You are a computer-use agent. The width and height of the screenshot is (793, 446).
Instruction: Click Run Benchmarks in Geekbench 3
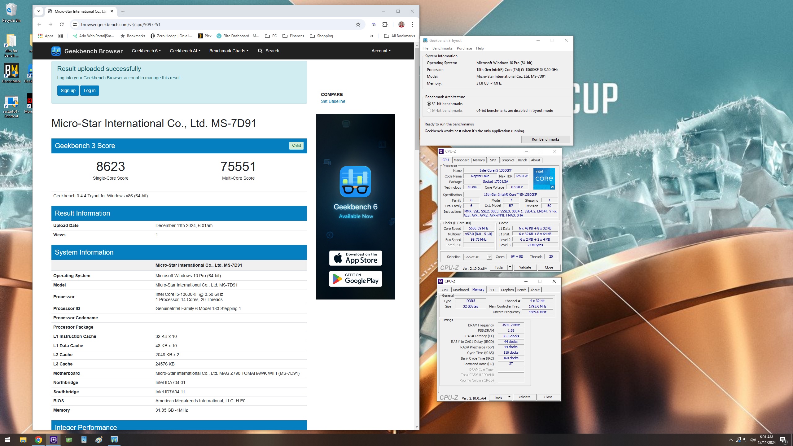(545, 139)
